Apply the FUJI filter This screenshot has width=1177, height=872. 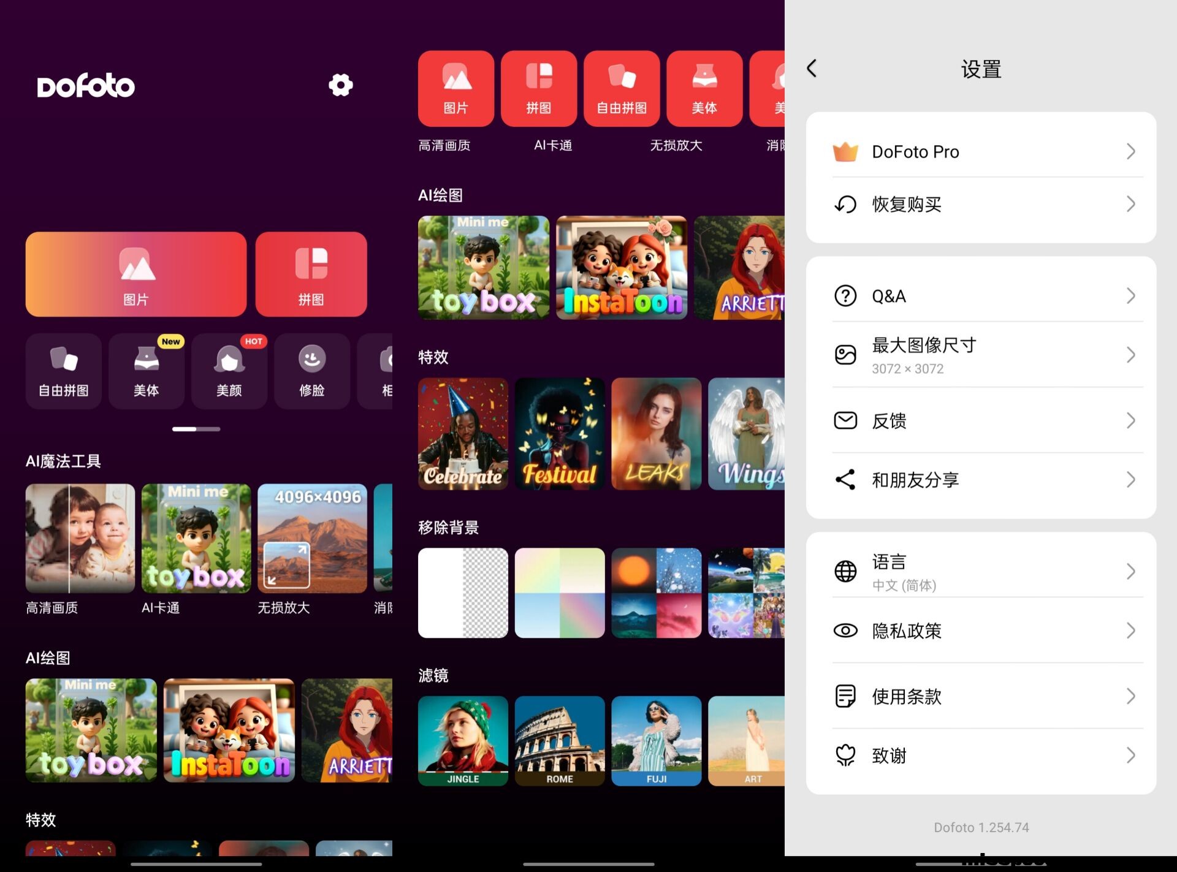tap(657, 740)
